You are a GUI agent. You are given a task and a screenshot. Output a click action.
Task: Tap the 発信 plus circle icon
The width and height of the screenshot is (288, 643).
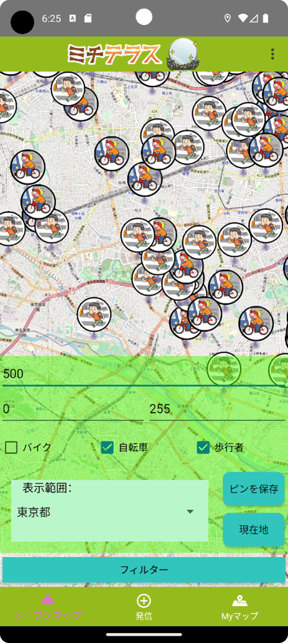(144, 601)
